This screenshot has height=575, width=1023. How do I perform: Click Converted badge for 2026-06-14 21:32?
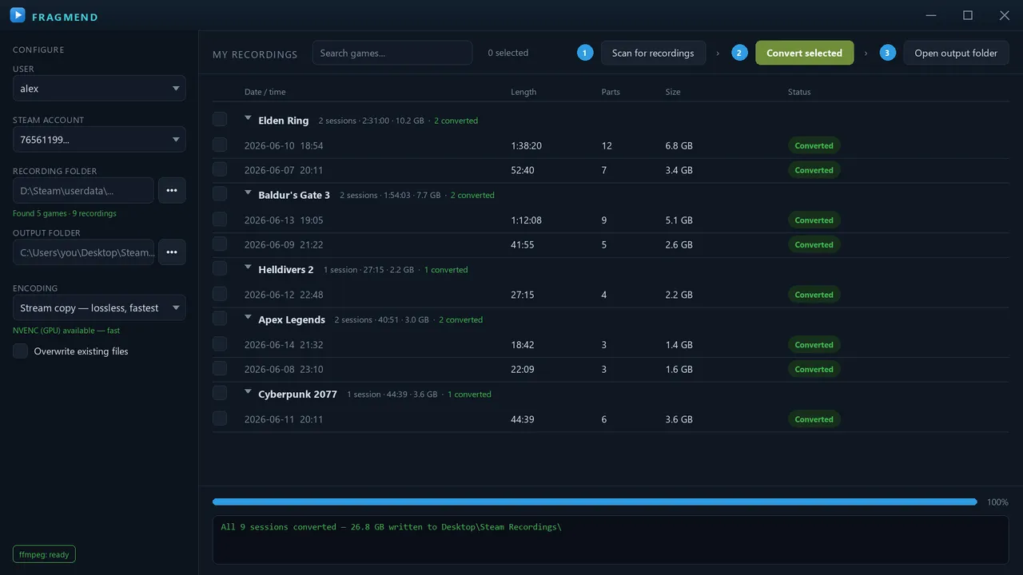(814, 344)
